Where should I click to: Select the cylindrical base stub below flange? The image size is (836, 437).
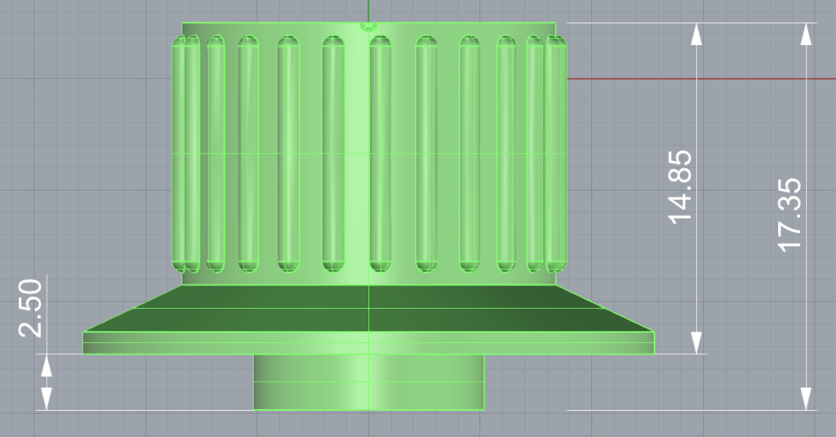[x=369, y=382]
